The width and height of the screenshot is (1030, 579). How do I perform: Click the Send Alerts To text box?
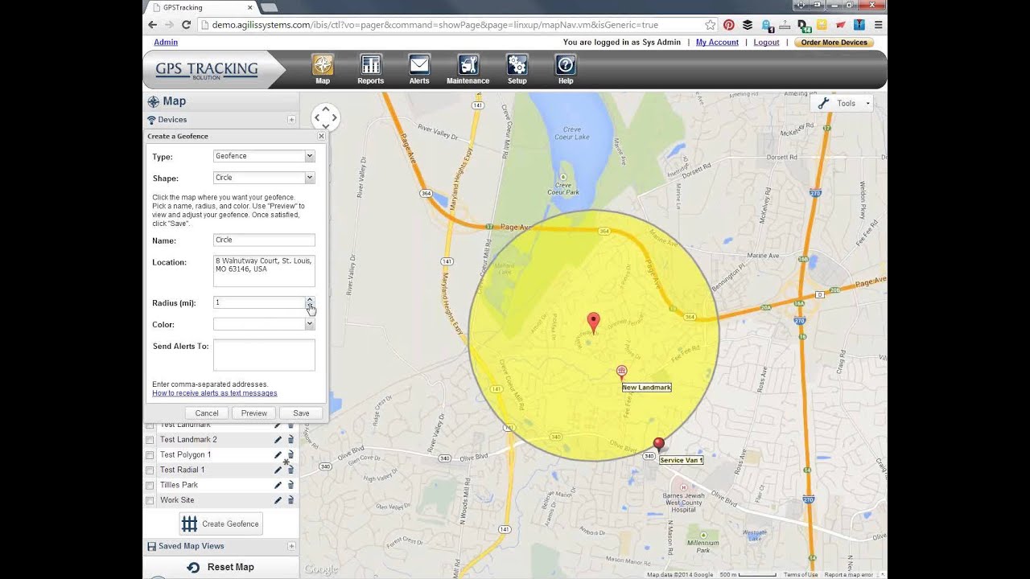pyautogui.click(x=264, y=355)
